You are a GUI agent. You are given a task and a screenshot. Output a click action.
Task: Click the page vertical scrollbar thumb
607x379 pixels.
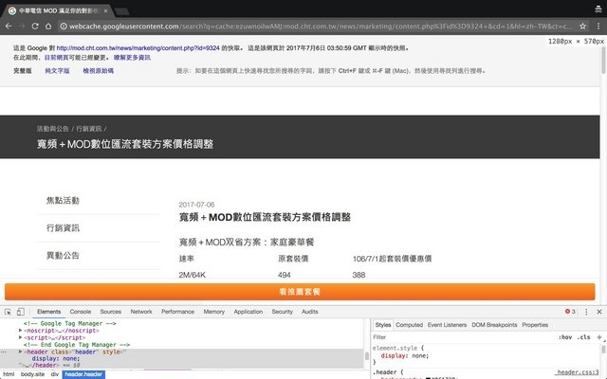click(603, 60)
